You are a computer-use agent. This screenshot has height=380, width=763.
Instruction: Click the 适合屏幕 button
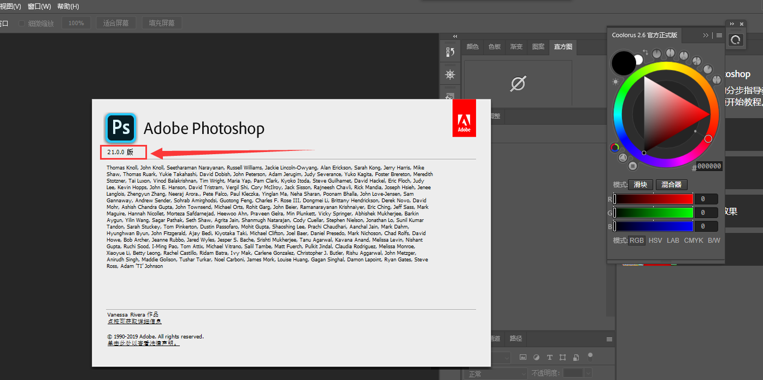pyautogui.click(x=116, y=23)
